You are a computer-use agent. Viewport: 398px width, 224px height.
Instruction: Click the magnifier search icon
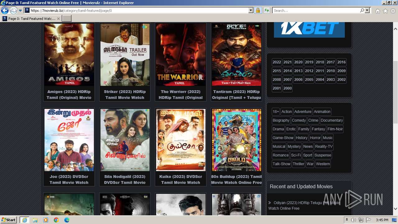[x=362, y=11]
